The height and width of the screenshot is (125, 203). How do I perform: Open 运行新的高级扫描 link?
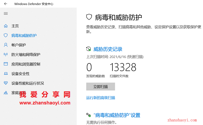pos(101,98)
